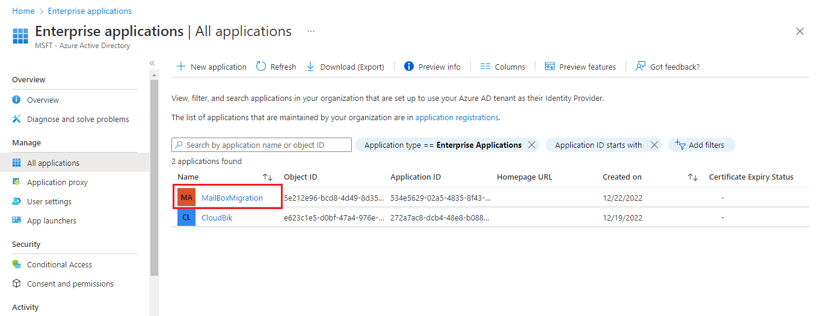Viewport: 821px width, 316px height.
Task: Click the Preview features icon
Action: [549, 67]
